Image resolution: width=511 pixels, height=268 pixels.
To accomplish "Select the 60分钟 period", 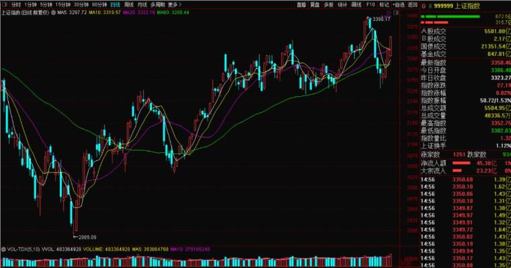I will click(x=99, y=5).
